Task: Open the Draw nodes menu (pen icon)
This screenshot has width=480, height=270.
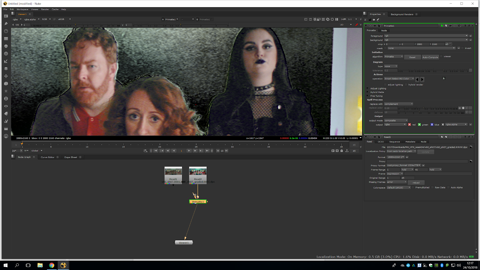Action: 6,24
